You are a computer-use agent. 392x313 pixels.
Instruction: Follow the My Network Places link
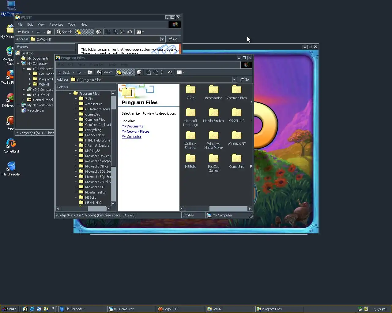click(135, 131)
